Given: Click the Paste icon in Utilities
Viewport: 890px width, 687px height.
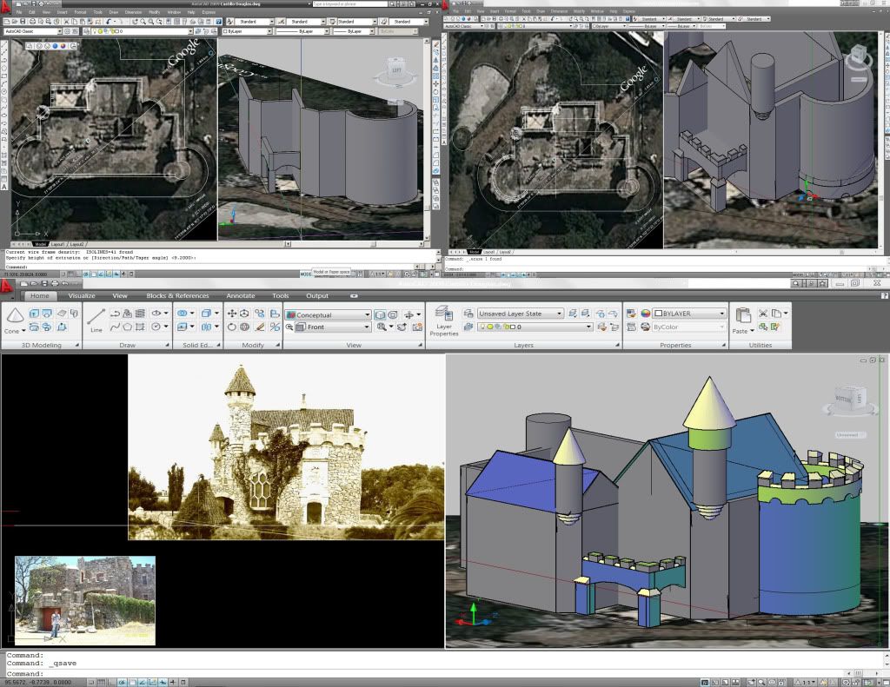Looking at the screenshot, I should pyautogui.click(x=743, y=315).
